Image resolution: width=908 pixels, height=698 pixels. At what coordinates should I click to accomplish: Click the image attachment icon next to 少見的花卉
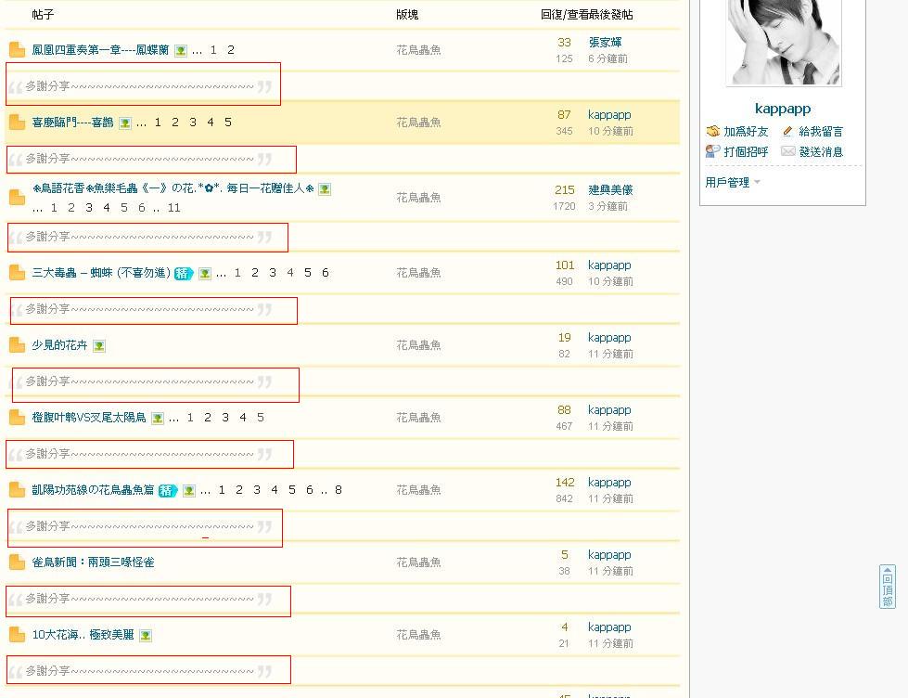click(99, 346)
